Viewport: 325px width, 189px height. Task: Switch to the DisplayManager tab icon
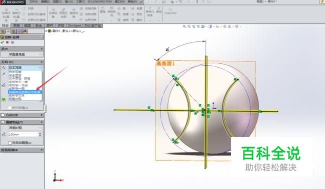coord(25,31)
